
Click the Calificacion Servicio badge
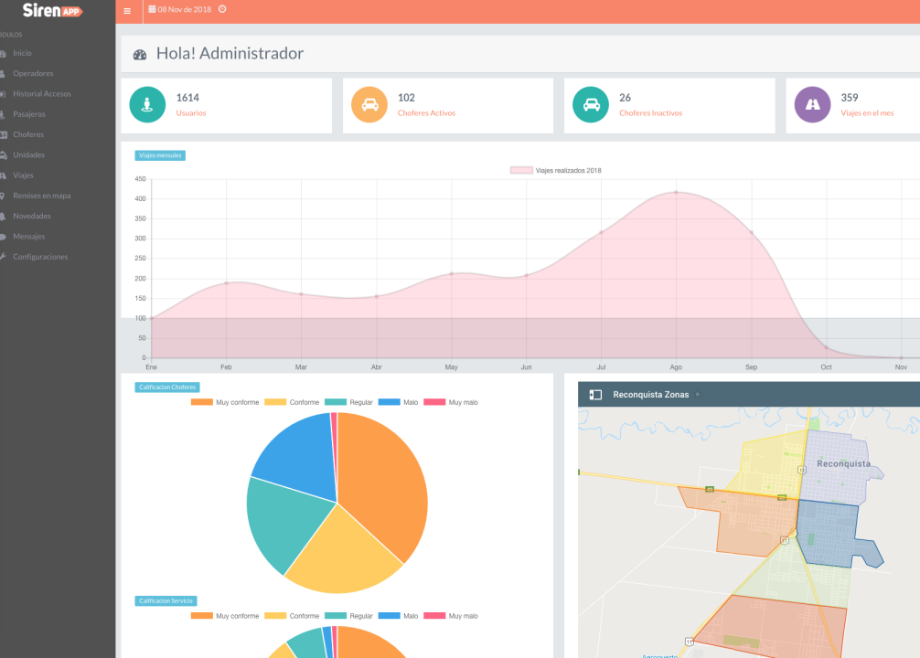coord(166,601)
